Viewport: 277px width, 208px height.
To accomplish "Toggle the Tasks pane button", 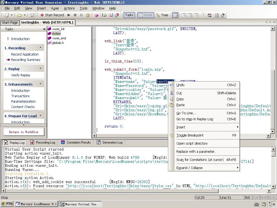I will [x=129, y=15].
